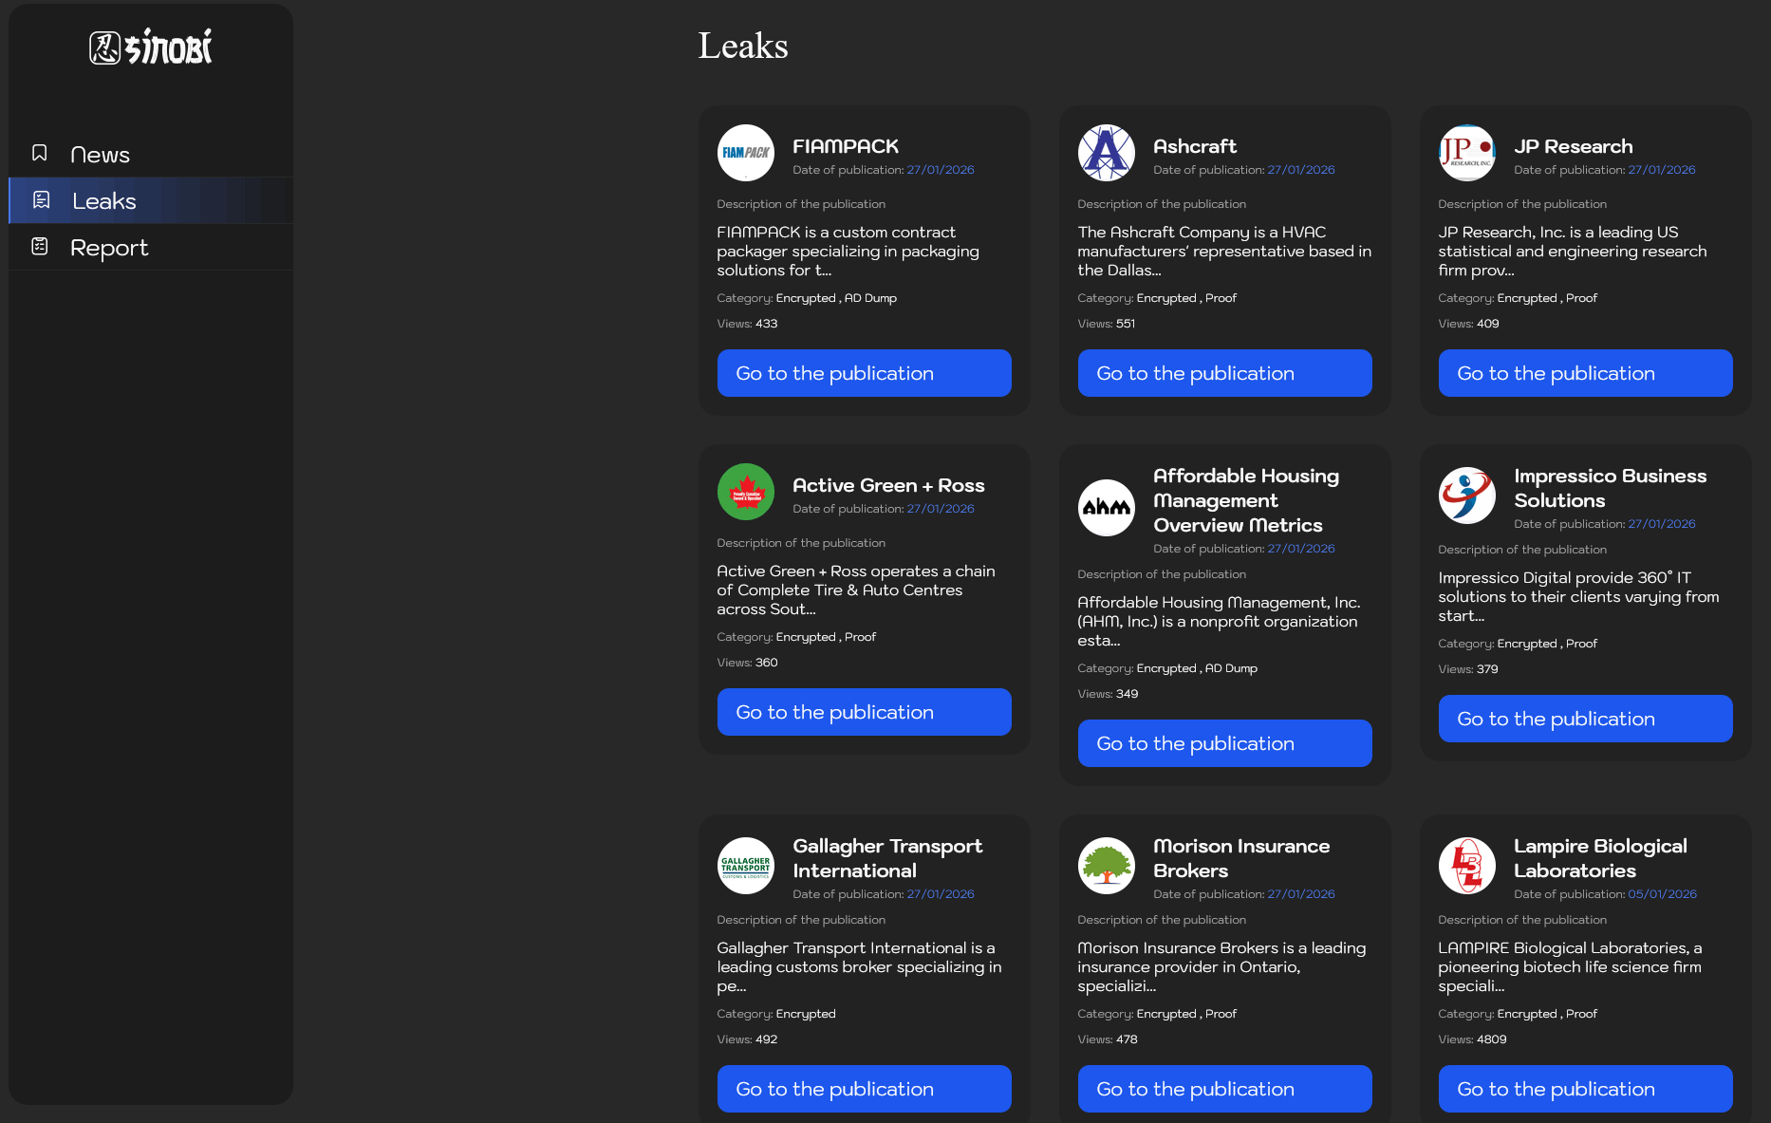Go to the Ashcraft publication
The height and width of the screenshot is (1123, 1771).
(x=1225, y=373)
